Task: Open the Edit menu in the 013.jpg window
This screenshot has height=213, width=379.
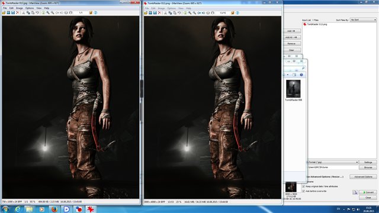Action: [x=11, y=8]
